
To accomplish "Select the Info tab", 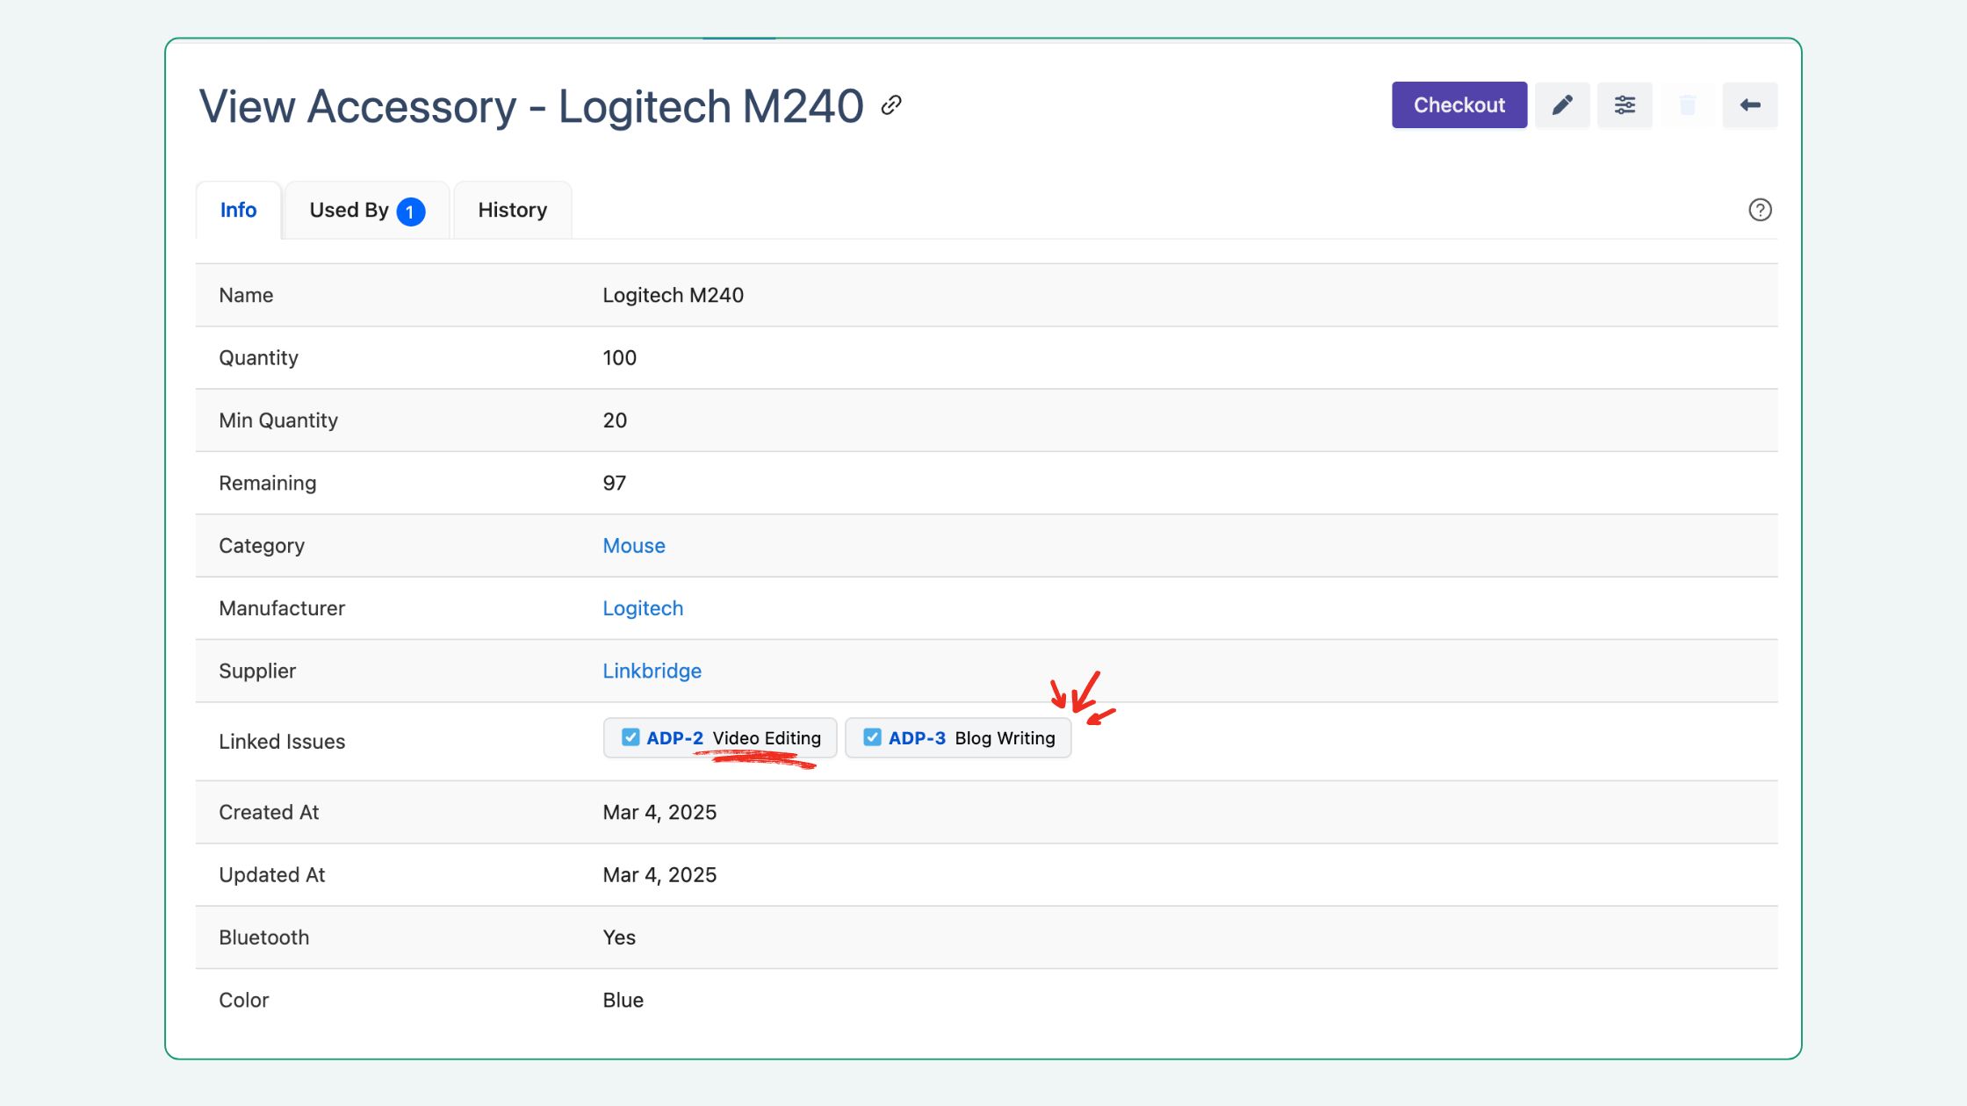I will pos(238,210).
